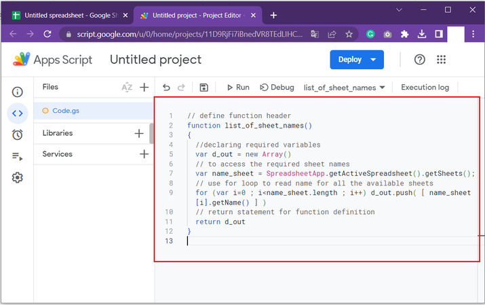Add a library with the plus icon
The image size is (485, 305).
point(139,133)
